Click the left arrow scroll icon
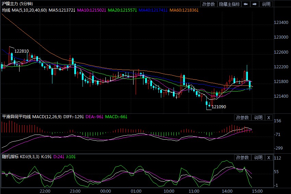This screenshot has height=194, width=291. pyautogui.click(x=246, y=4)
